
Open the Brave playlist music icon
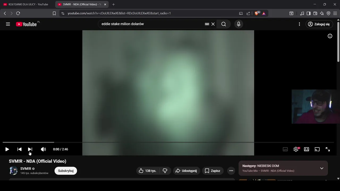(x=302, y=13)
